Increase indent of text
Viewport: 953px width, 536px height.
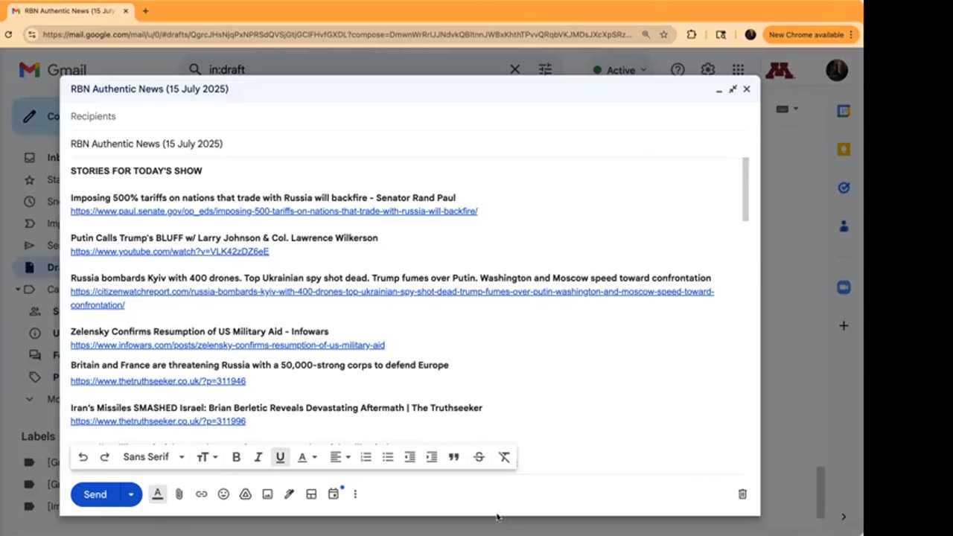click(432, 457)
